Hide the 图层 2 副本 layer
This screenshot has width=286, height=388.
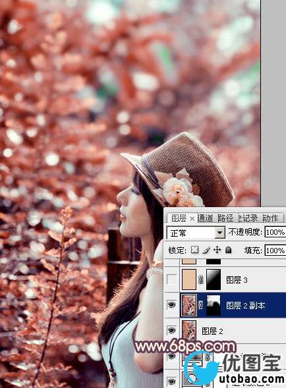(171, 305)
